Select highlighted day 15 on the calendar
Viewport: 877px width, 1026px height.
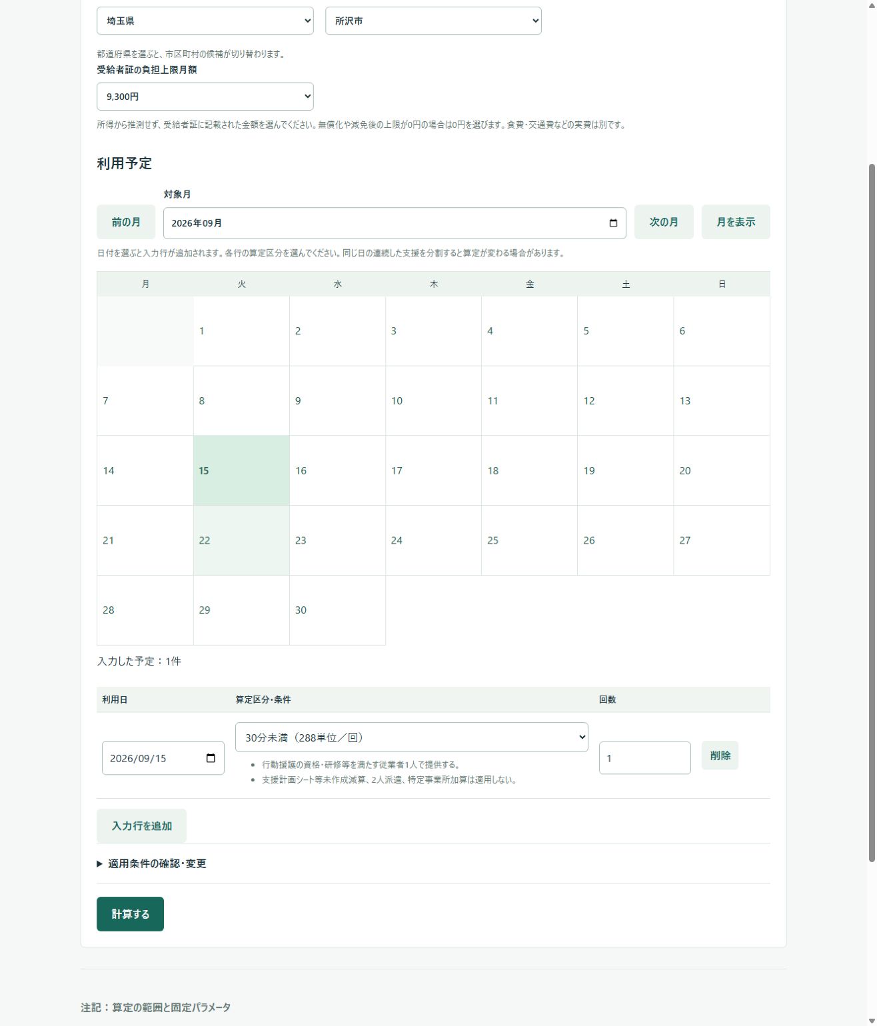point(241,471)
